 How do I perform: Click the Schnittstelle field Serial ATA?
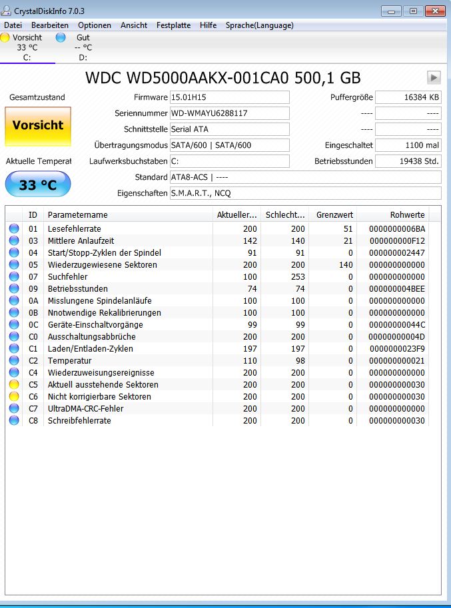[230, 129]
